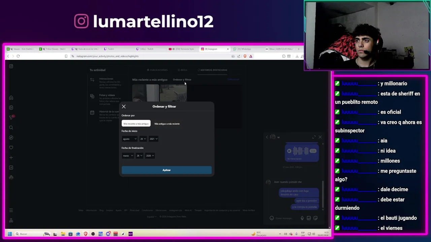Open the Español language selector in footer

152,217
